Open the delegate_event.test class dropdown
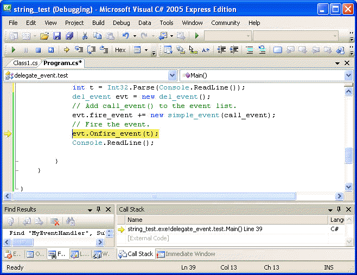This screenshot has width=357, height=275. pos(173,75)
